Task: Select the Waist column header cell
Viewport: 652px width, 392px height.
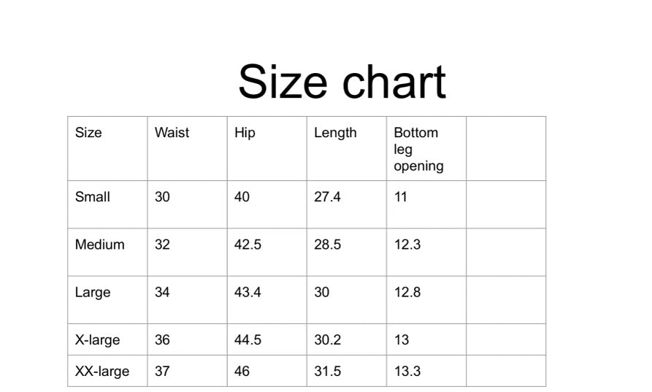Action: coord(172,133)
